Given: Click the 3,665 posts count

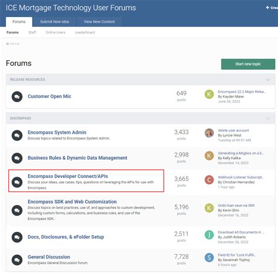Looking at the screenshot, I should click(181, 178).
